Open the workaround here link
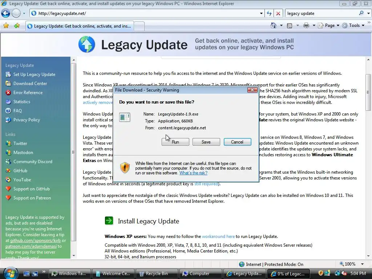 (218, 236)
